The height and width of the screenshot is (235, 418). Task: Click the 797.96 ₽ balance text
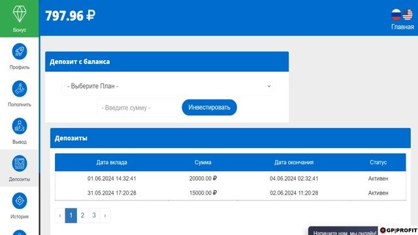coord(70,16)
